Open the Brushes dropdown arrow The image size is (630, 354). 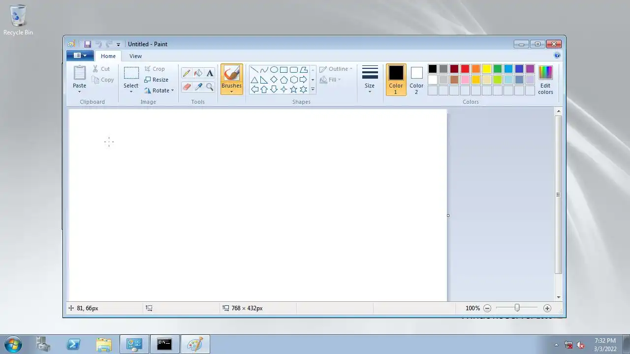pyautogui.click(x=231, y=92)
